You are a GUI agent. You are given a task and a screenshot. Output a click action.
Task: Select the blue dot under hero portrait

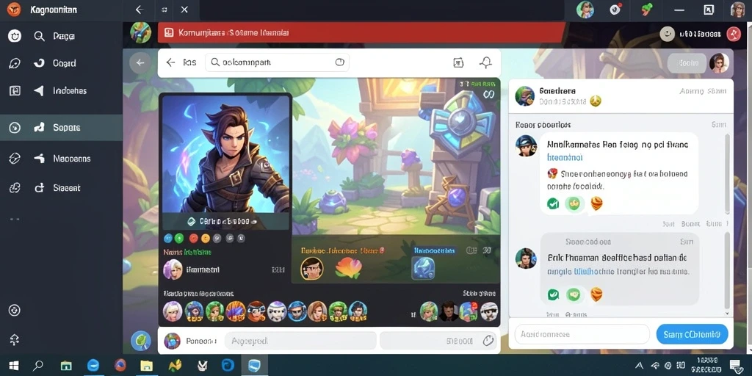(168, 237)
